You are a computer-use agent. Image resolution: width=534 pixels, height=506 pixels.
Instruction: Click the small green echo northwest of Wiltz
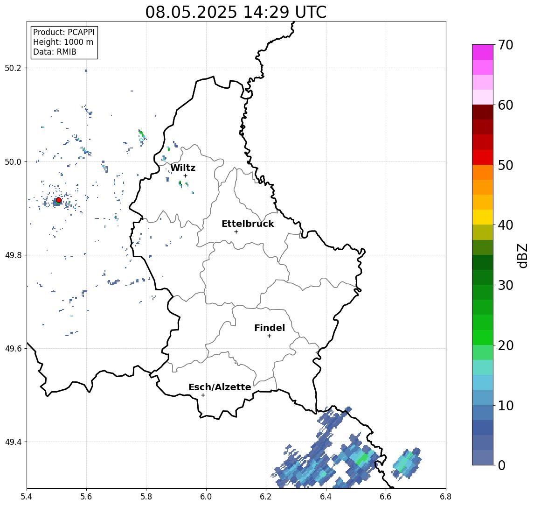tap(168, 148)
